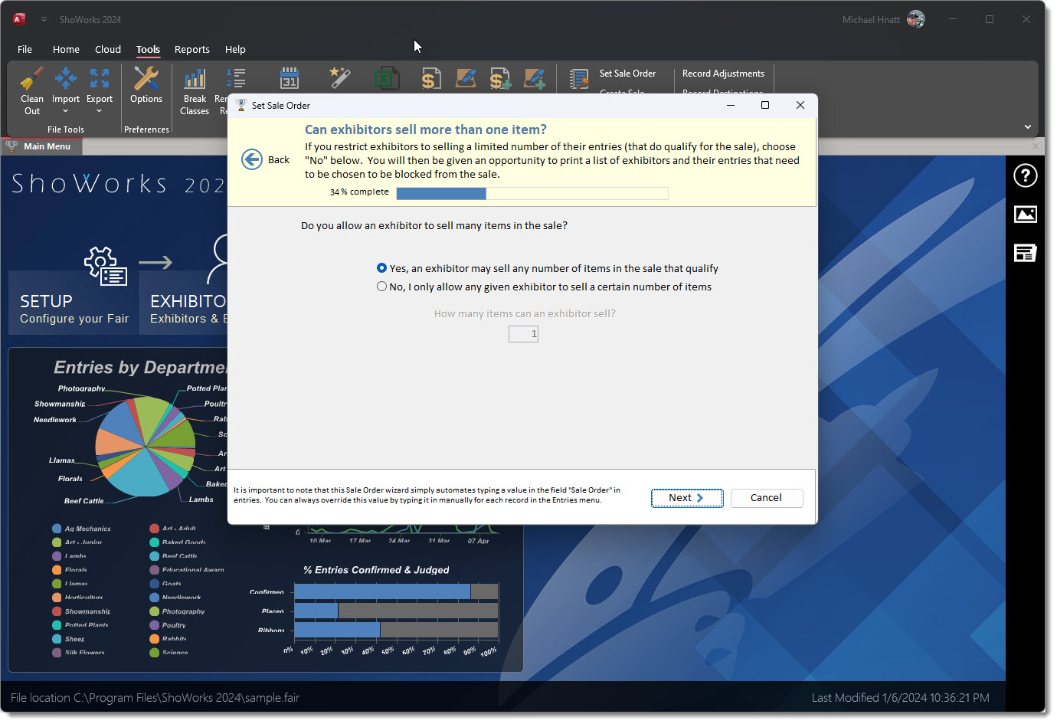Click the Next button in wizard
The width and height of the screenshot is (1057, 724).
(x=687, y=498)
